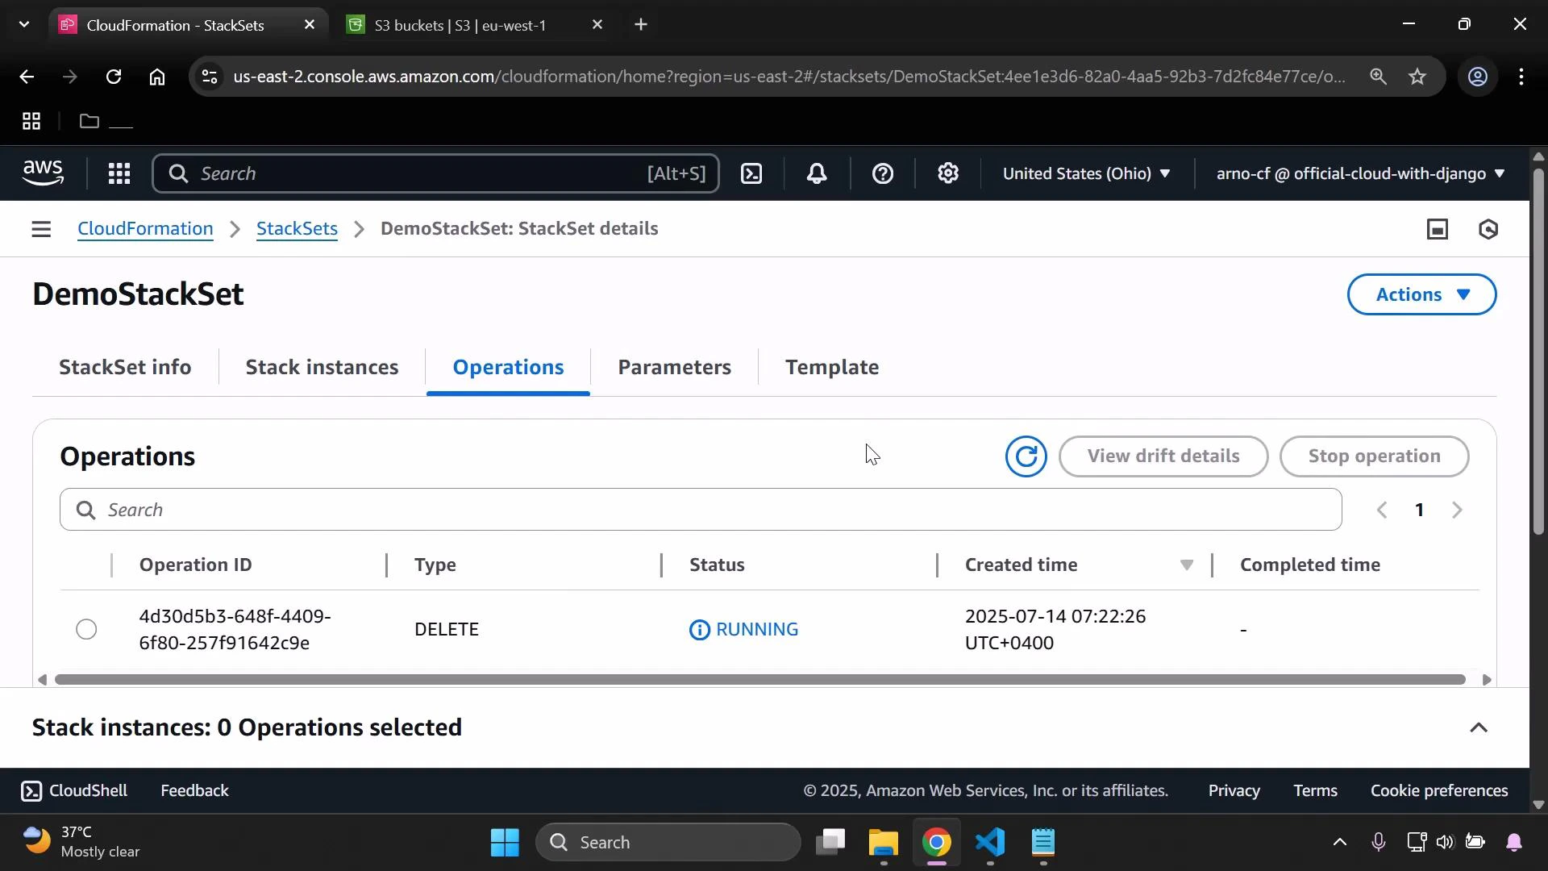Open the CloudFormation hamburger side menu

tap(41, 229)
